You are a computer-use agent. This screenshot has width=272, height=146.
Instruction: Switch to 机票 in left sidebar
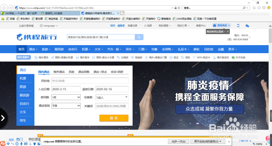click(x=23, y=79)
